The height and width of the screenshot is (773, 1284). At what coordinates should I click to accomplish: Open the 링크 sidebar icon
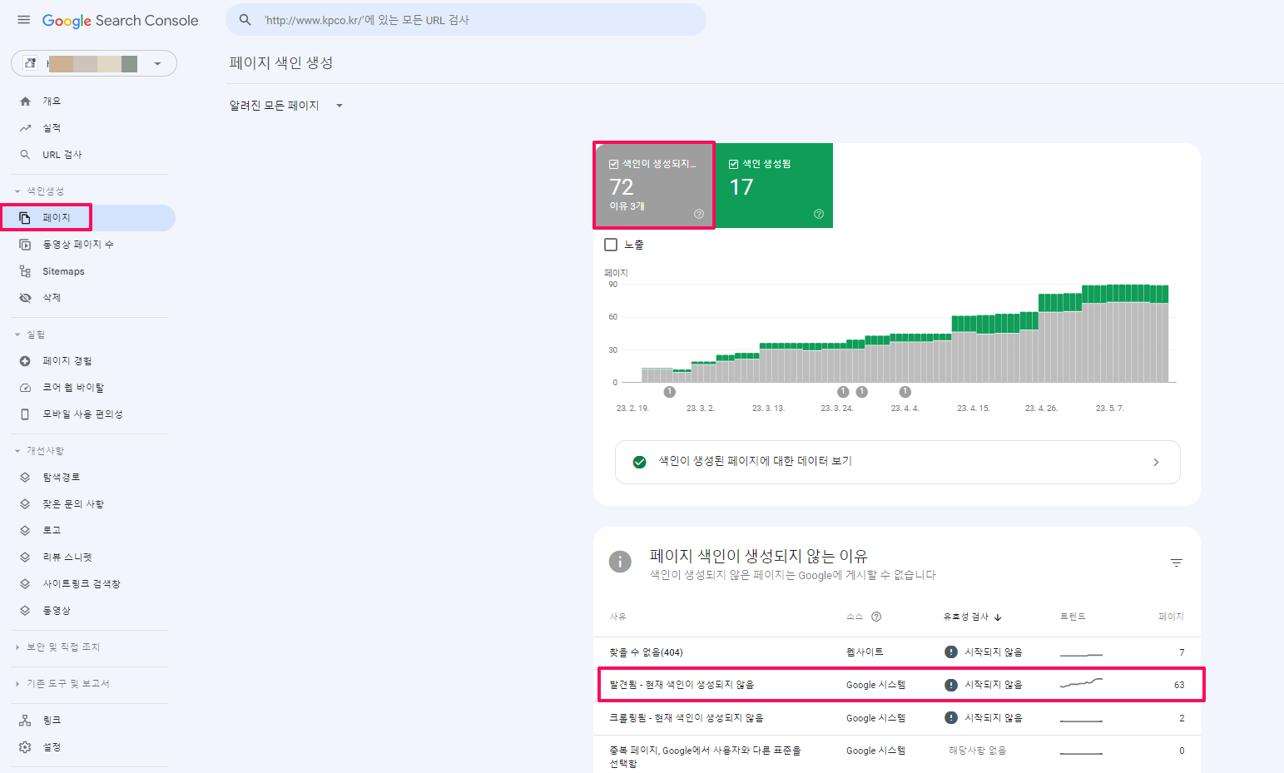click(25, 719)
